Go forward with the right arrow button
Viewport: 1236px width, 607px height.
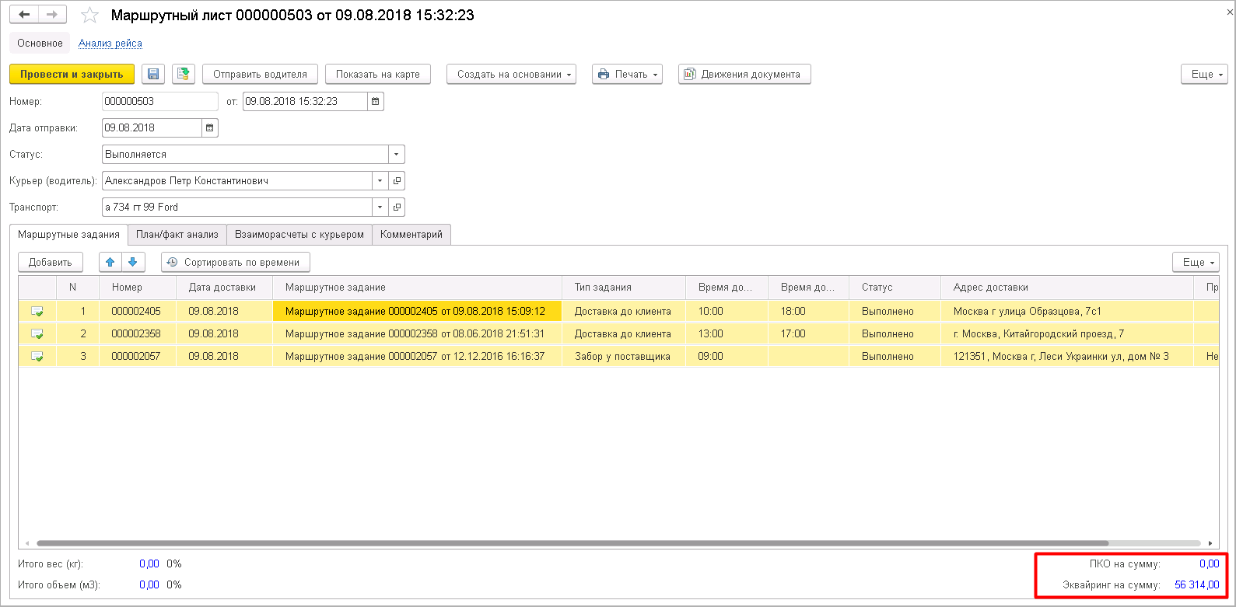click(x=52, y=15)
